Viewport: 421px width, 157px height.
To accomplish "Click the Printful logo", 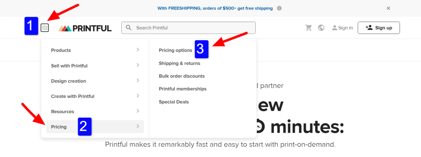I will 85,28.
